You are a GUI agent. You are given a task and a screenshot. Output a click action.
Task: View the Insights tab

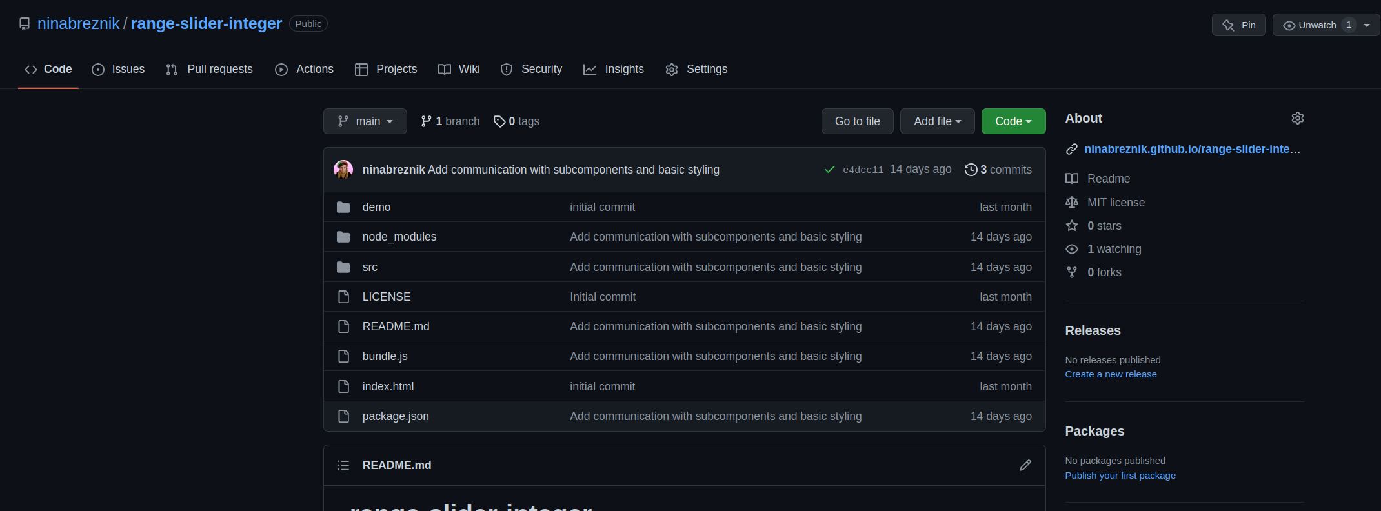point(614,69)
